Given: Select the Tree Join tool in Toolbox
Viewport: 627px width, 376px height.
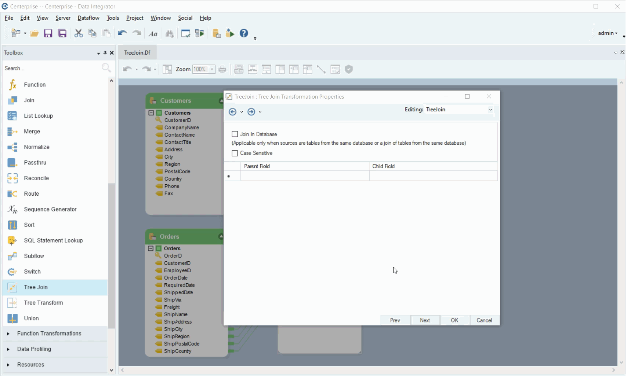Looking at the screenshot, I should click(x=36, y=287).
